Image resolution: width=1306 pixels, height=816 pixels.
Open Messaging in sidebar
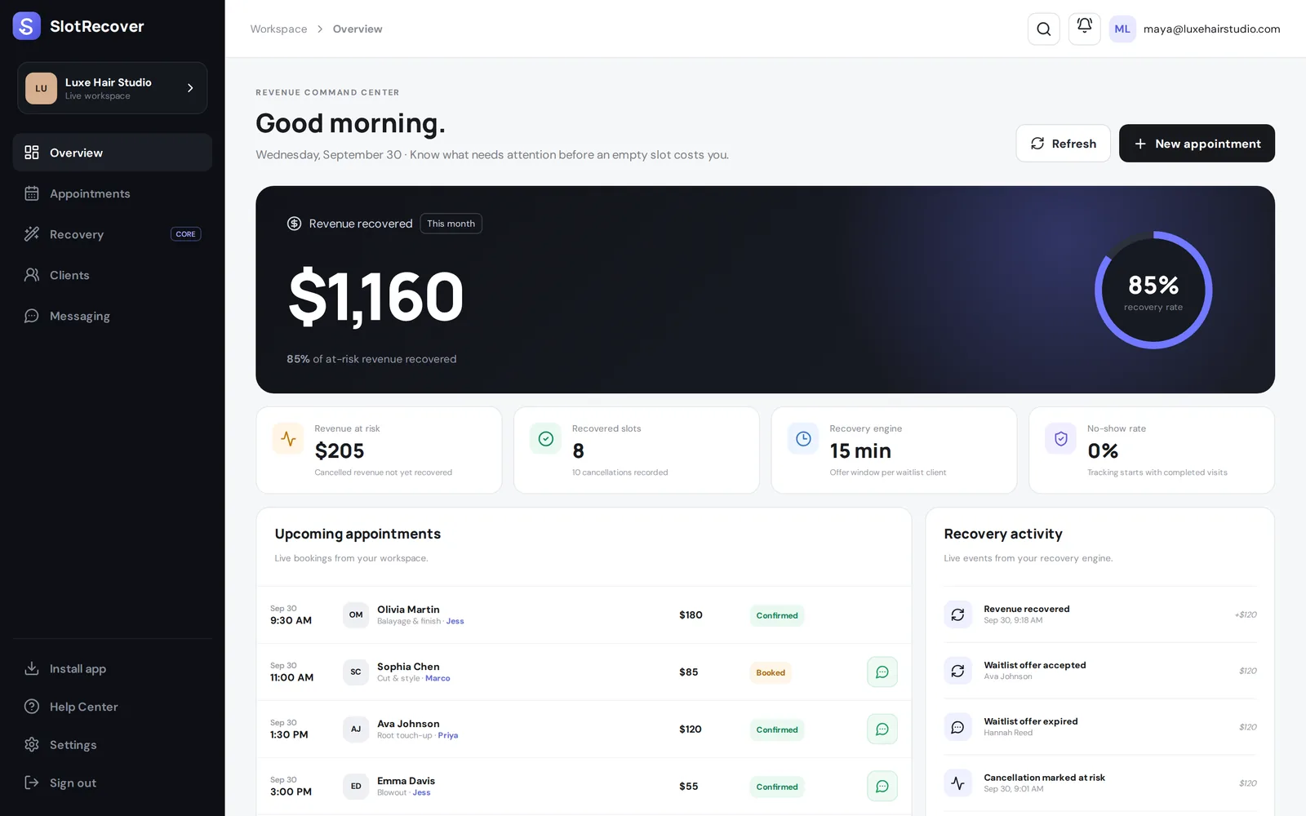pos(113,316)
